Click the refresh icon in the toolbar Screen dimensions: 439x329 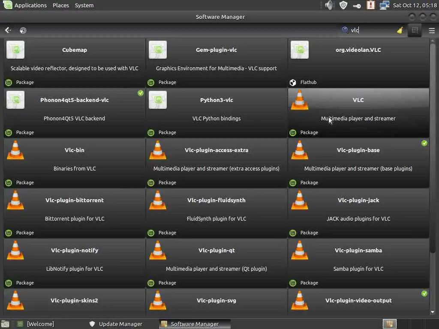click(x=23, y=30)
